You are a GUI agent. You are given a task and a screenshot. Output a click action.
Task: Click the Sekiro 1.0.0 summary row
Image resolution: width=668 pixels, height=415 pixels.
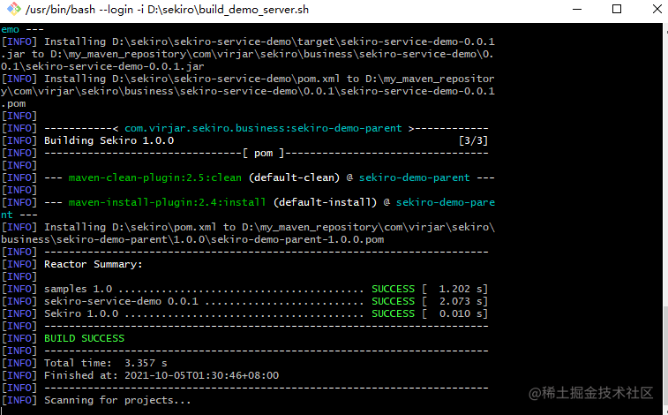pos(244,313)
